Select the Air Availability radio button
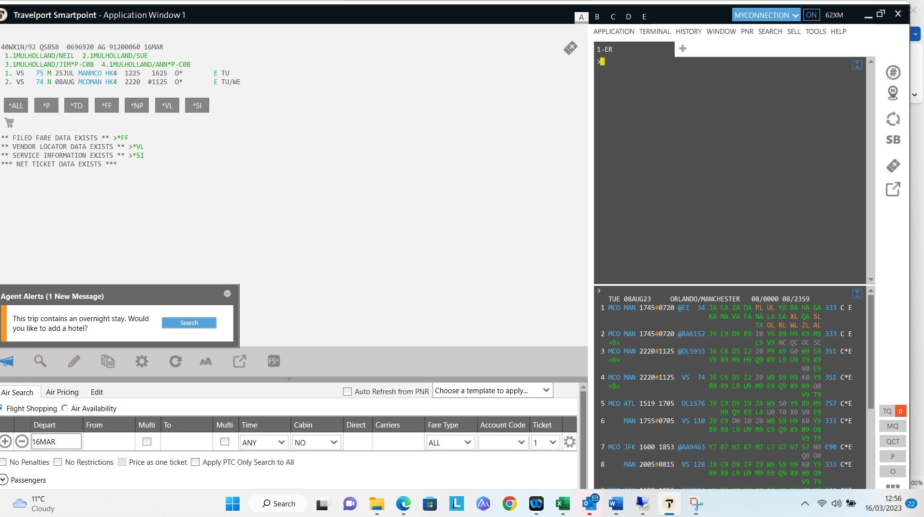924x517 pixels. [x=65, y=408]
